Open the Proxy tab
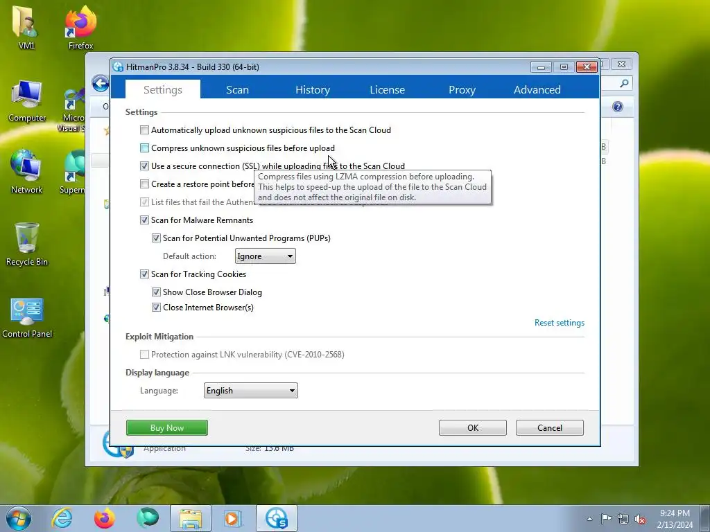710x532 pixels. pyautogui.click(x=462, y=89)
